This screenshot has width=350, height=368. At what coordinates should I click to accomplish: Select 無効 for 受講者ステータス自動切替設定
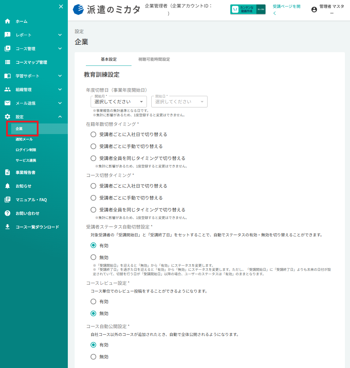click(93, 257)
